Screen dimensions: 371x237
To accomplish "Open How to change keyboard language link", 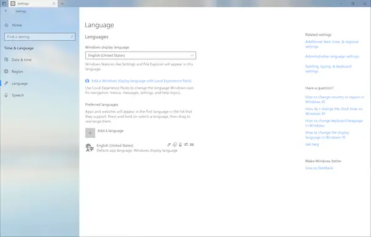I will (334, 123).
